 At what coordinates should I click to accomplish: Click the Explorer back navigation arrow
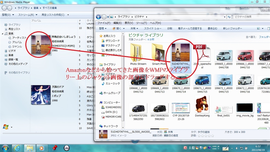pos(99,17)
